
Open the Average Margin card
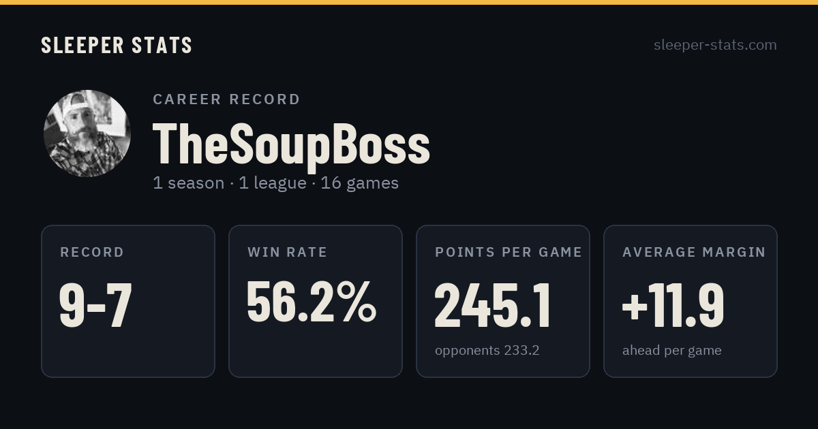point(691,301)
